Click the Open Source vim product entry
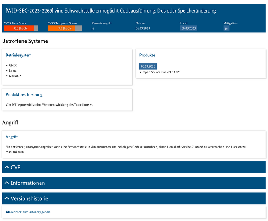The image size is (268, 221). pos(161,72)
